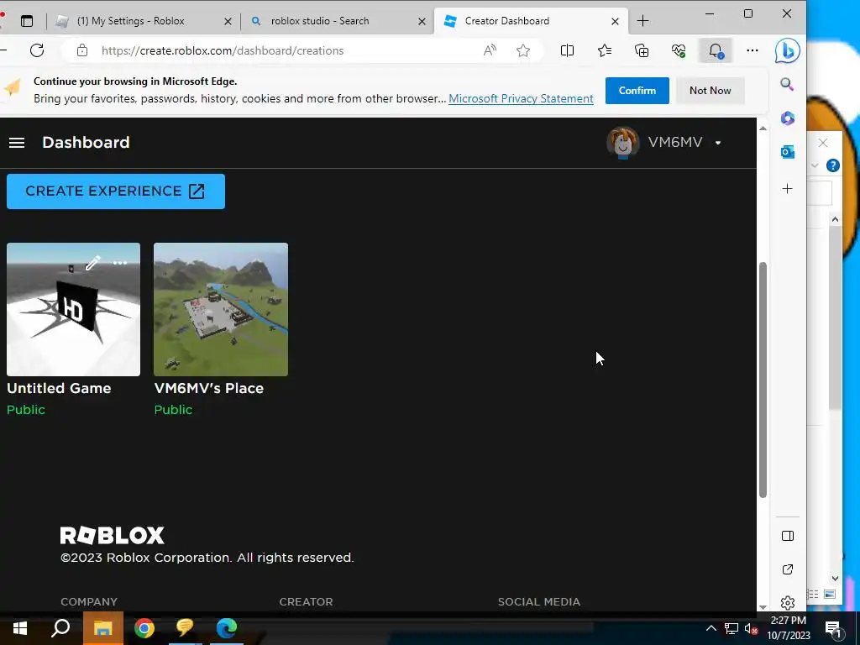Click the pencil edit icon on Untitled Game

[x=92, y=263]
